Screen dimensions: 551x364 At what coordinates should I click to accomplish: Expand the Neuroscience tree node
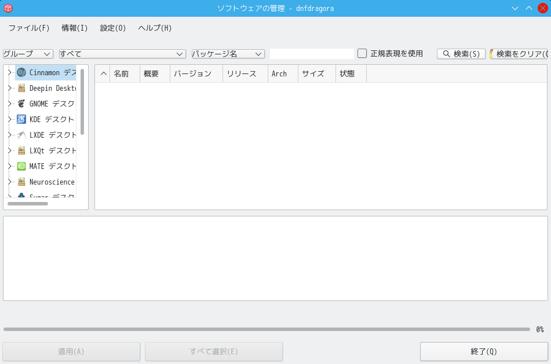pyautogui.click(x=10, y=182)
